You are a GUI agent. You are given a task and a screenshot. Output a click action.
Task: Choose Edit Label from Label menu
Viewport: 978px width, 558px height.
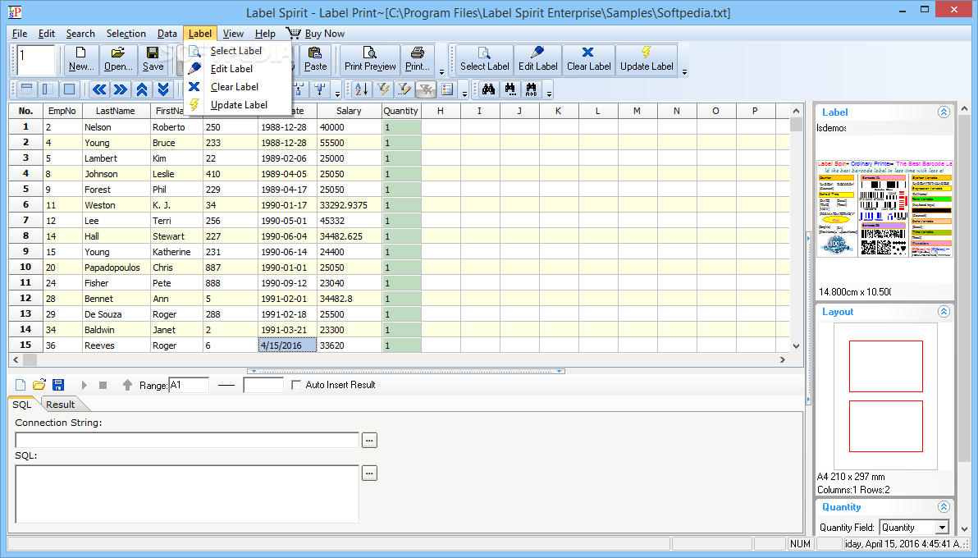(231, 69)
